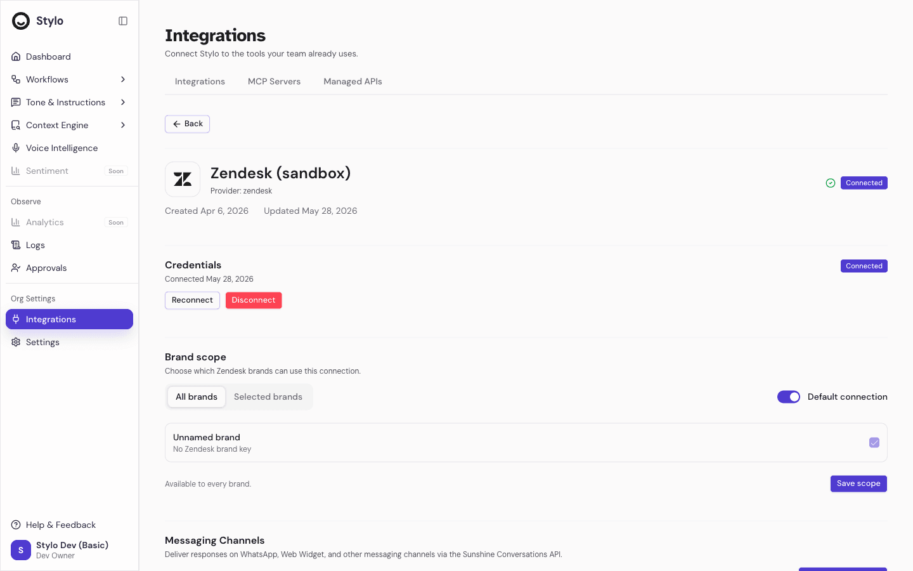Viewport: 913px width, 571px height.
Task: Click the Dashboard home icon
Action: pyautogui.click(x=16, y=56)
